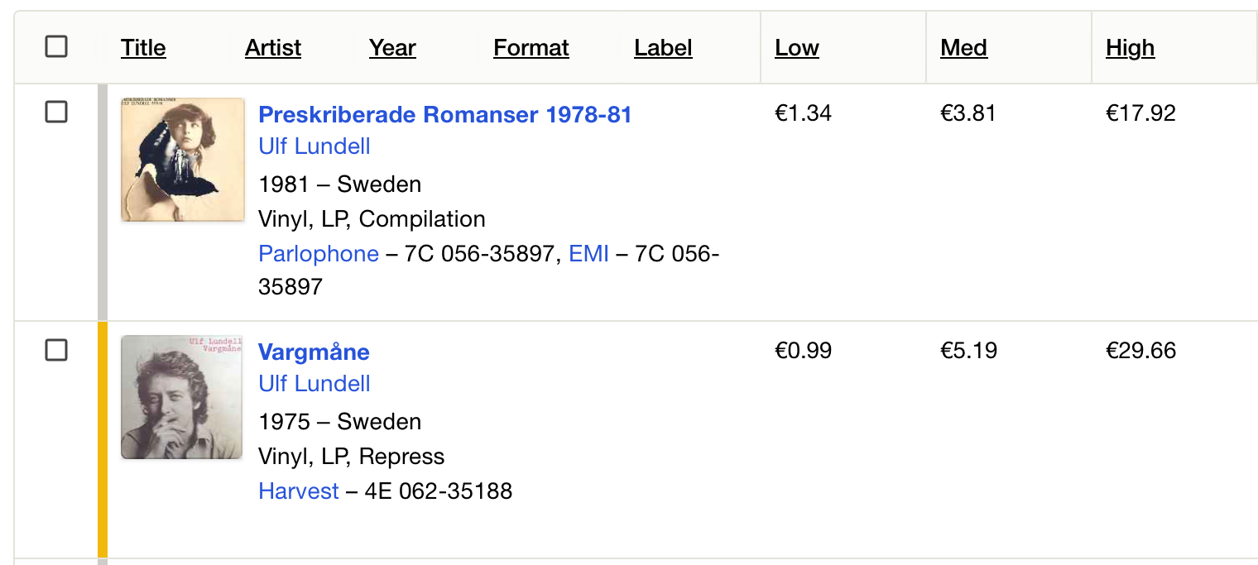Sort the list by Title
This screenshot has height=565, width=1258.
(143, 48)
